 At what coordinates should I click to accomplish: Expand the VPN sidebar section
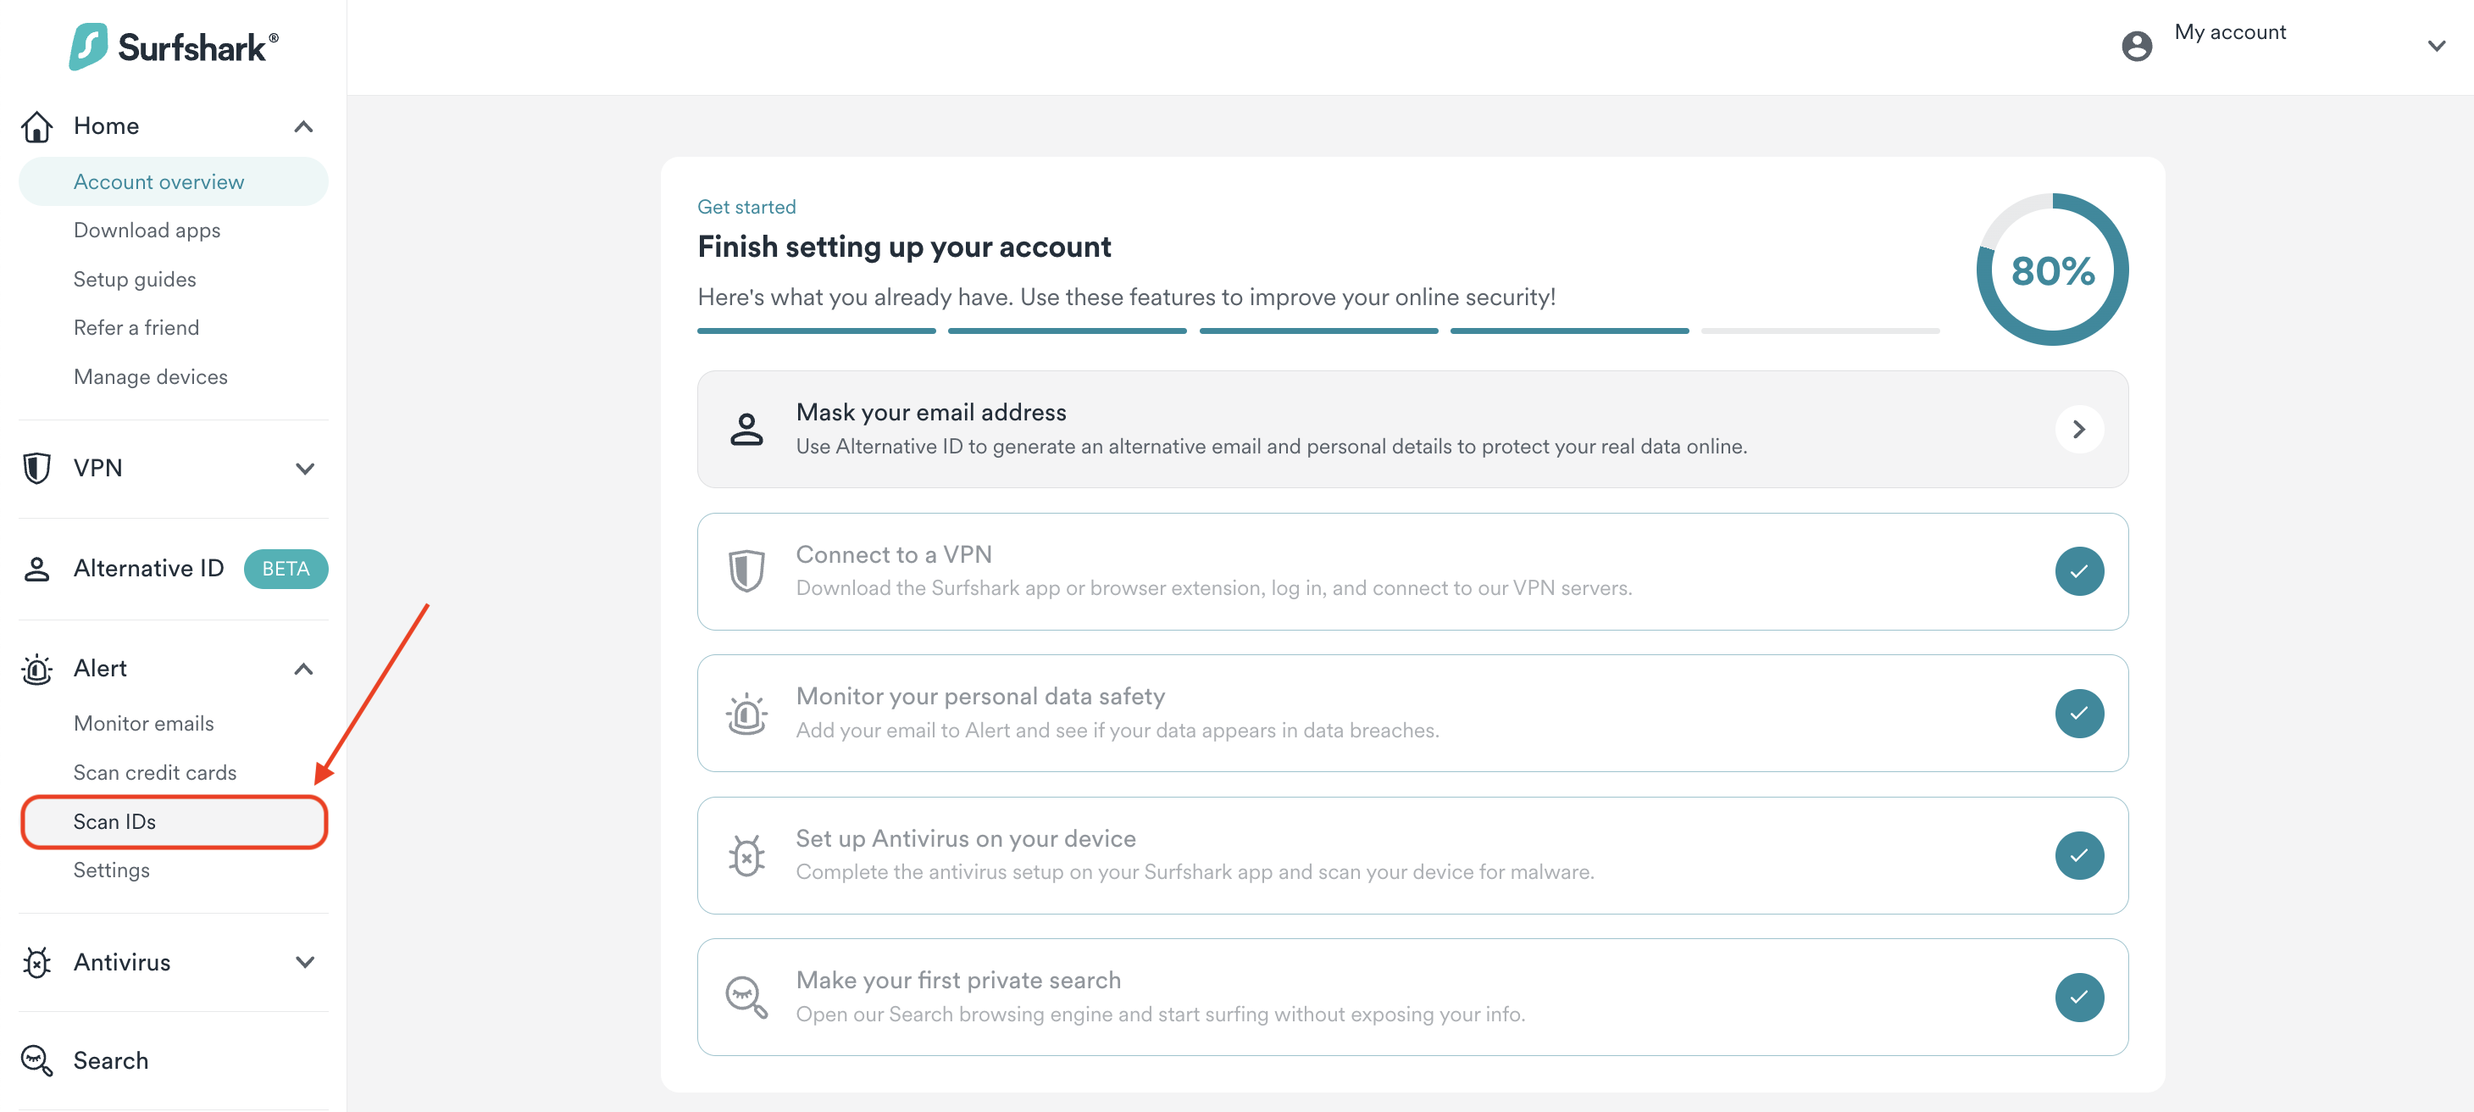pyautogui.click(x=304, y=468)
